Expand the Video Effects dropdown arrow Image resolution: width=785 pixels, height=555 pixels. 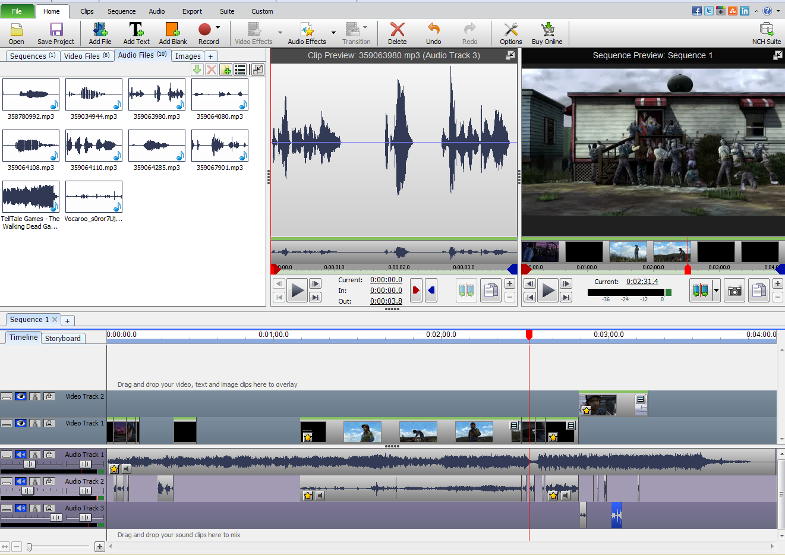coord(280,33)
